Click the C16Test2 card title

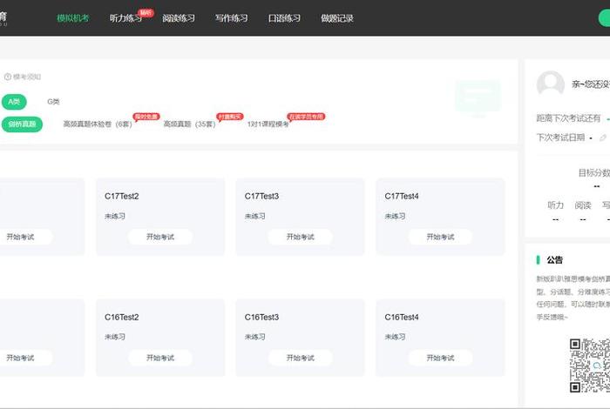coord(122,318)
